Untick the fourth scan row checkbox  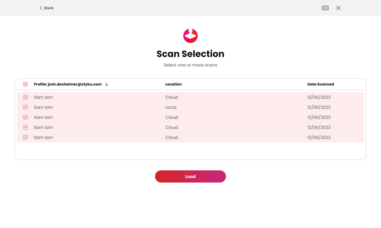[25, 127]
